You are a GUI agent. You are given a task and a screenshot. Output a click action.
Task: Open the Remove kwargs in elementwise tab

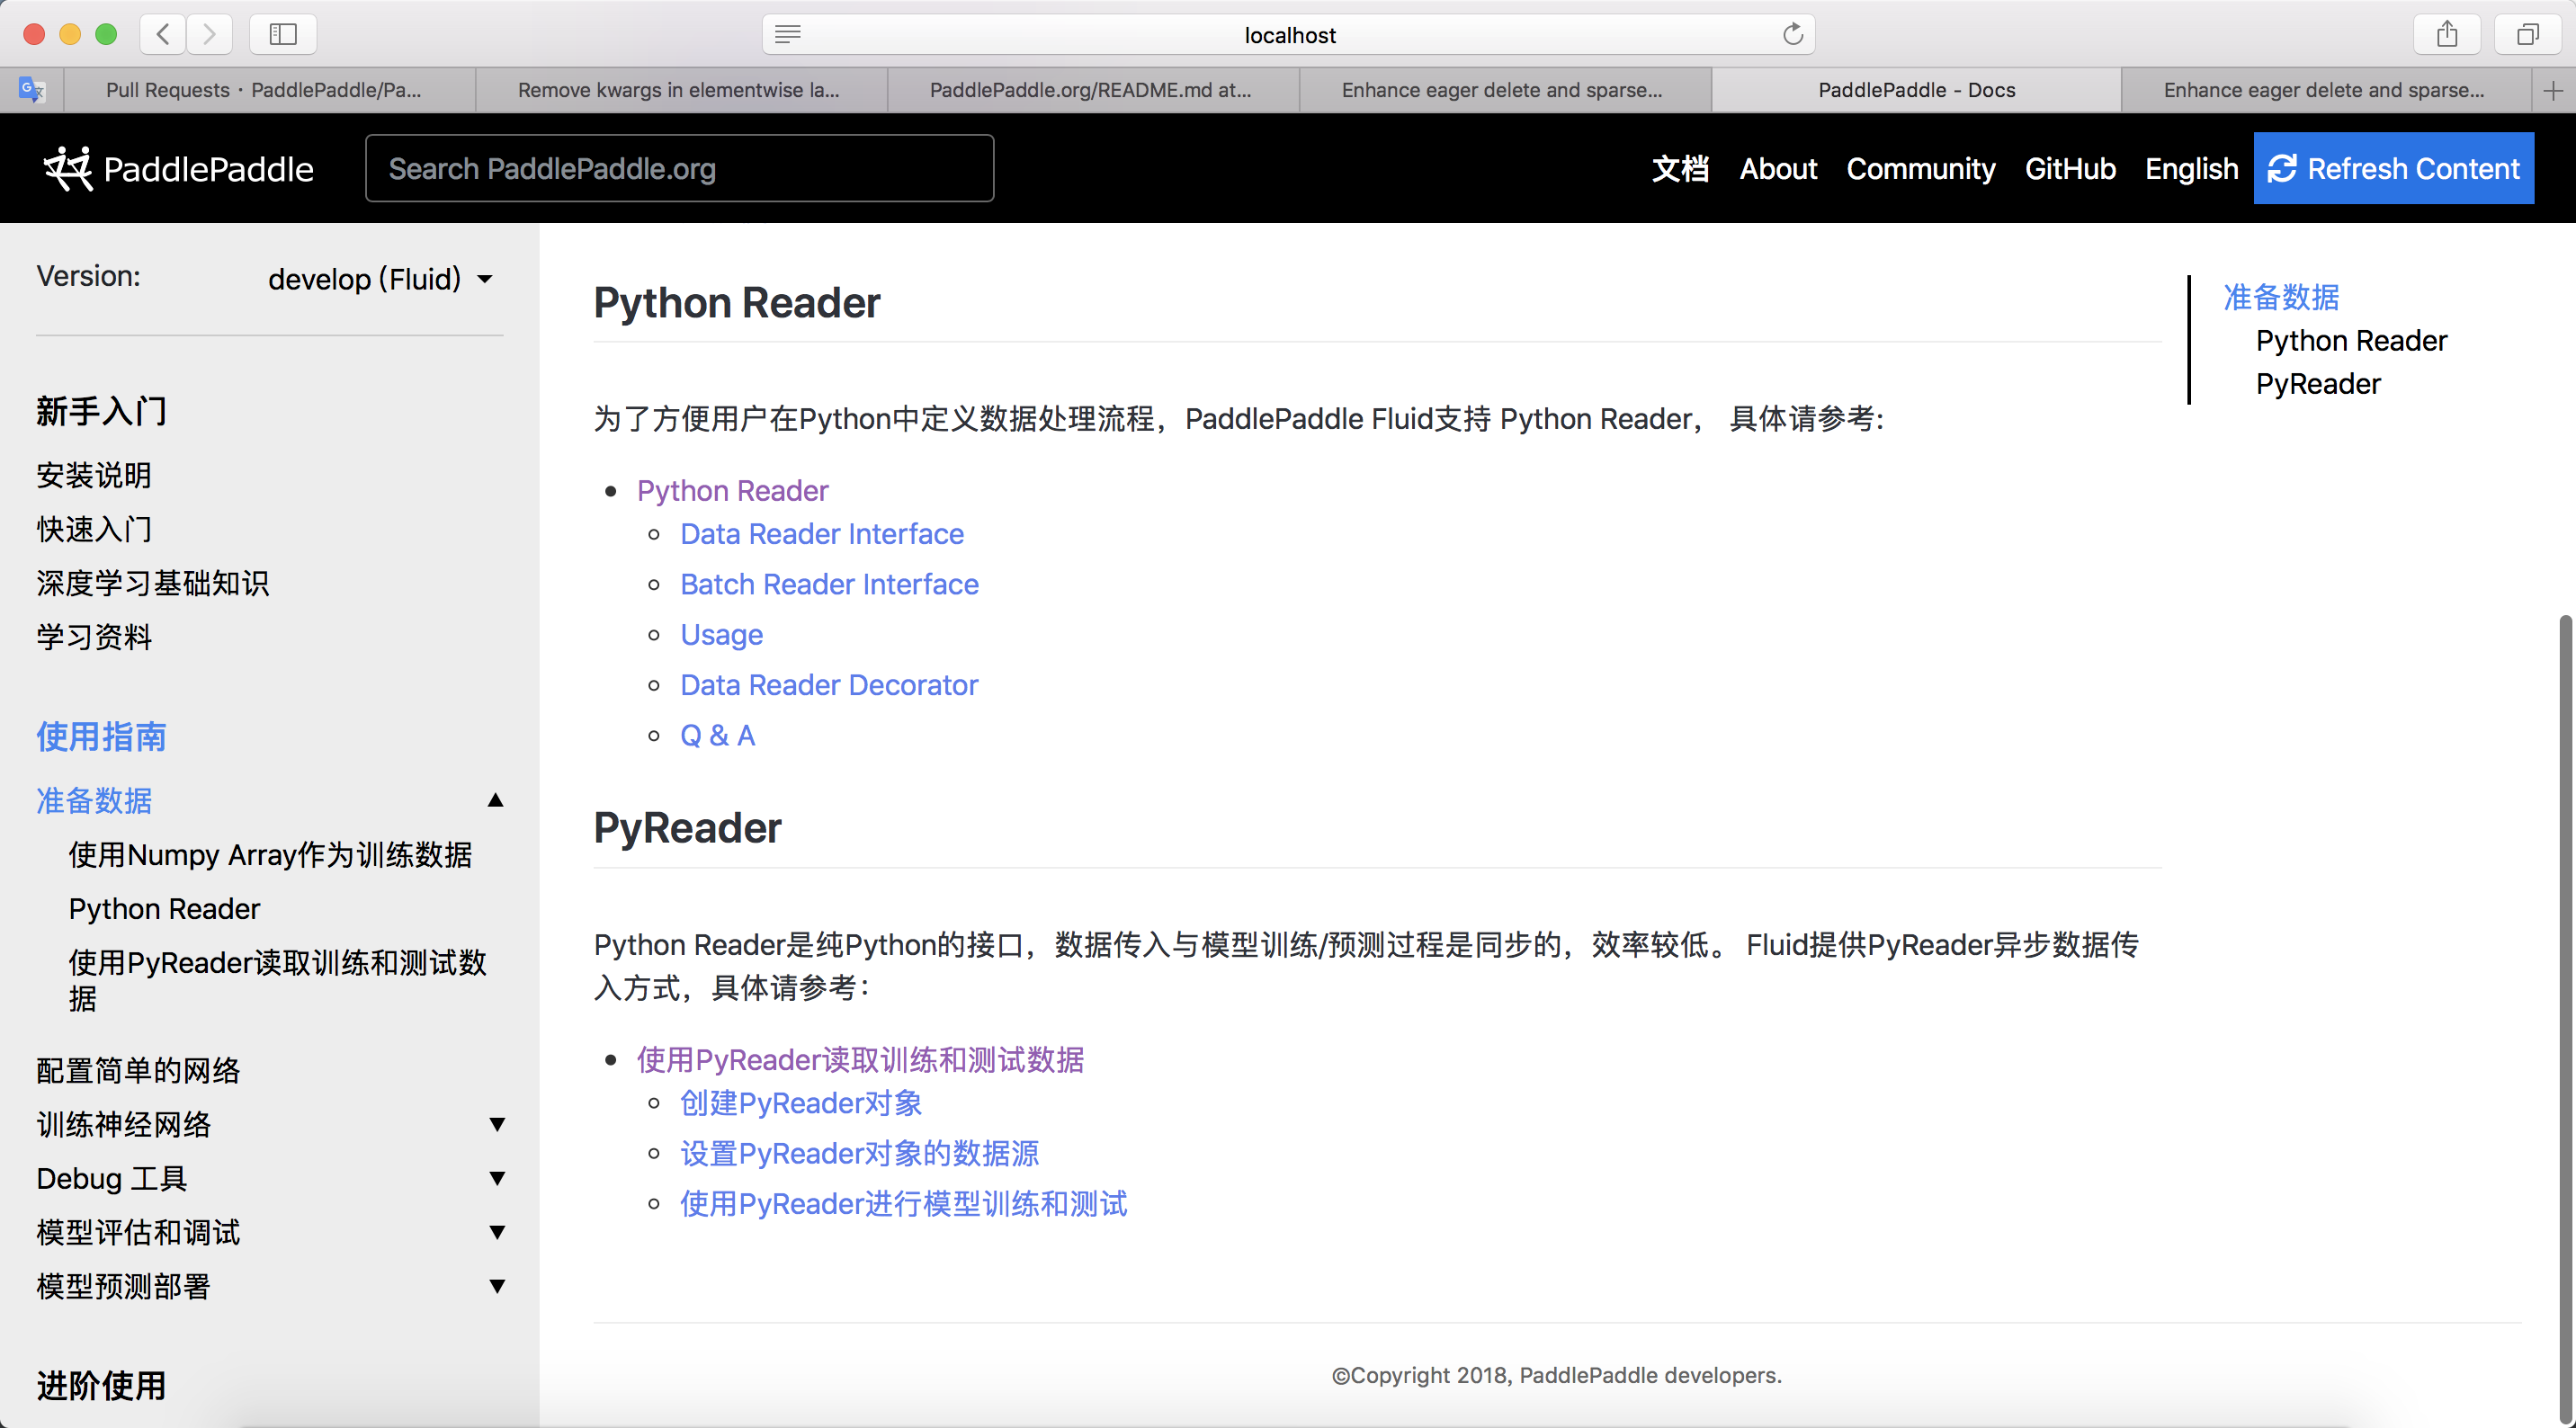(681, 90)
